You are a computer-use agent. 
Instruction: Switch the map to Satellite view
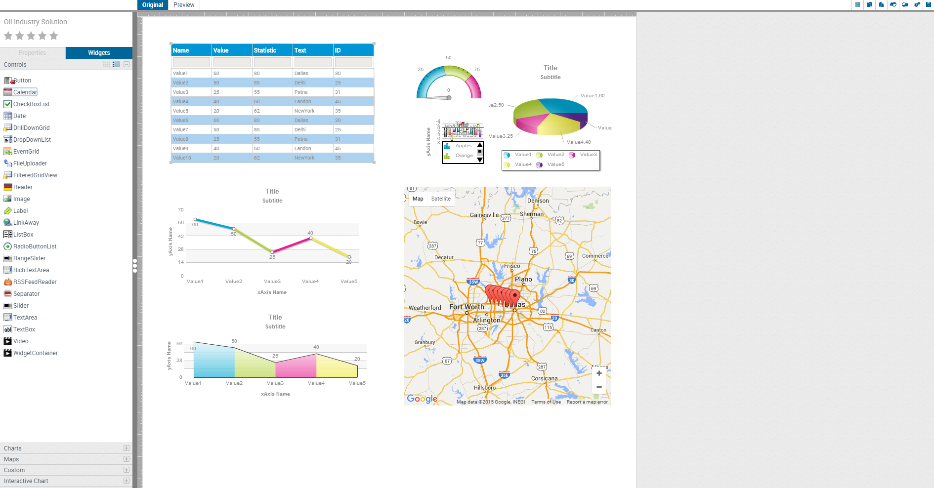(x=440, y=199)
